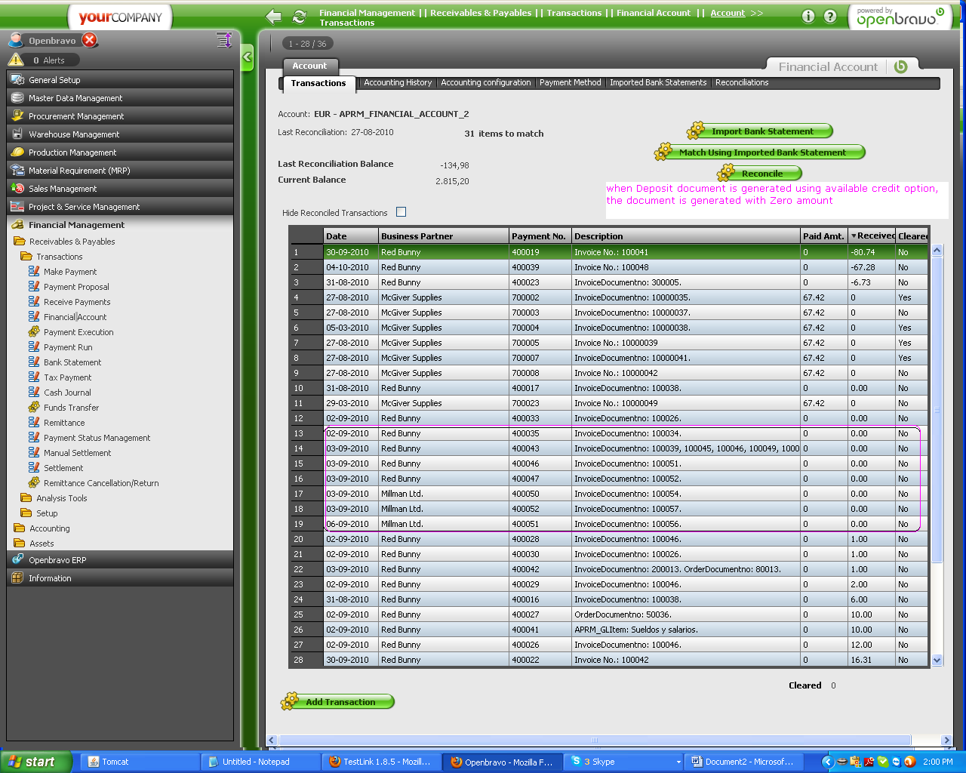Click the red logout icon beside Openbravo

point(90,40)
